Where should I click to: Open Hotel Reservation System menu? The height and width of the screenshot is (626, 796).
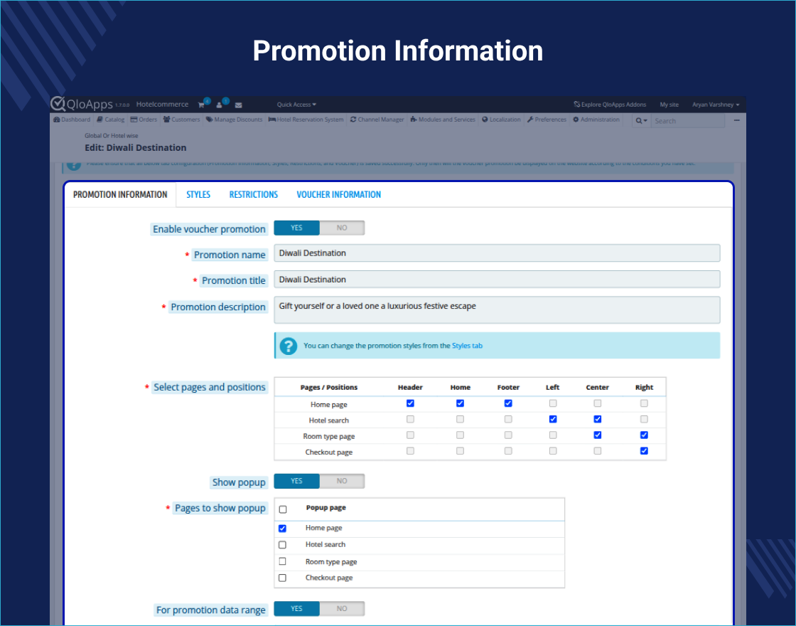point(306,120)
